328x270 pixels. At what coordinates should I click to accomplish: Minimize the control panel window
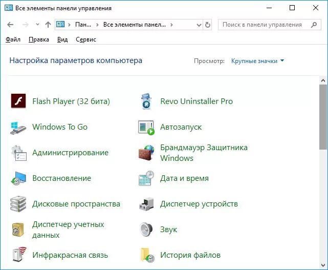click(x=269, y=8)
